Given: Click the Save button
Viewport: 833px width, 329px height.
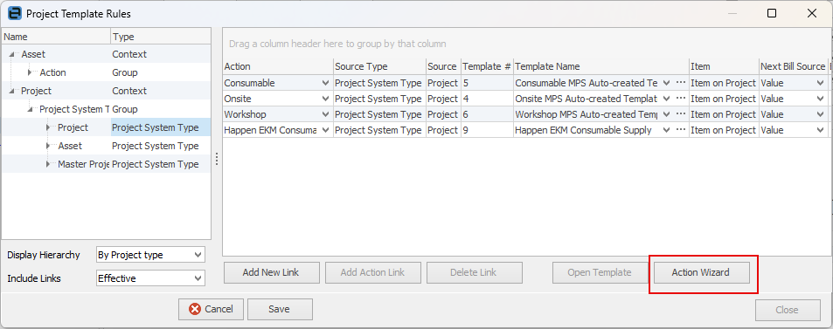Looking at the screenshot, I should (x=280, y=310).
